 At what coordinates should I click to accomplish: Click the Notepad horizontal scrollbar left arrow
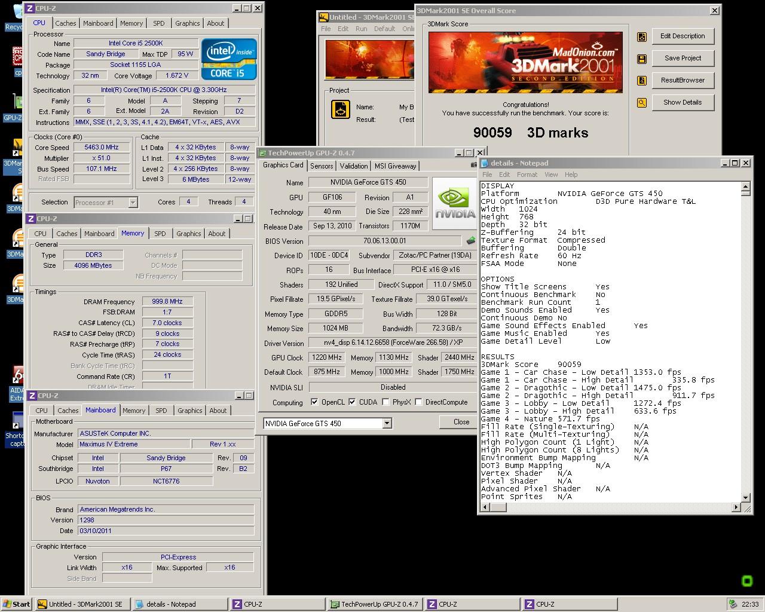485,507
